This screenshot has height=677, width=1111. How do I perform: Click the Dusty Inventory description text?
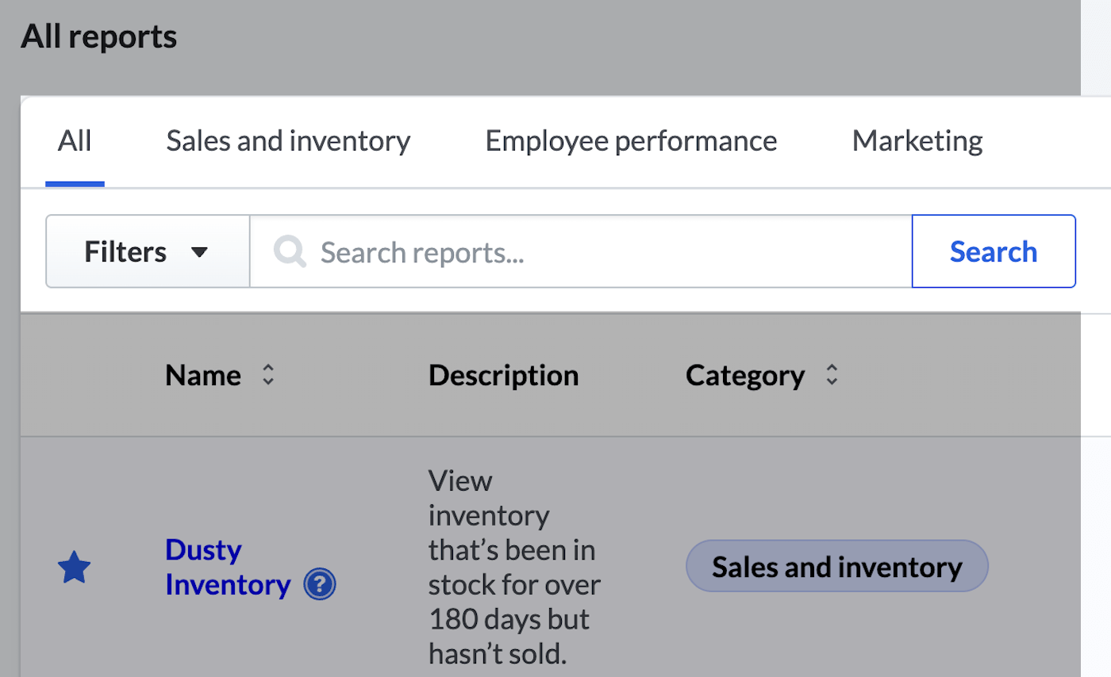pos(514,566)
